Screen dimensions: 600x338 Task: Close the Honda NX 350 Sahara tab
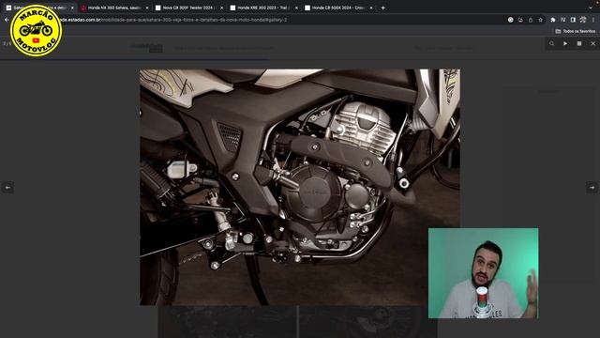(147, 8)
